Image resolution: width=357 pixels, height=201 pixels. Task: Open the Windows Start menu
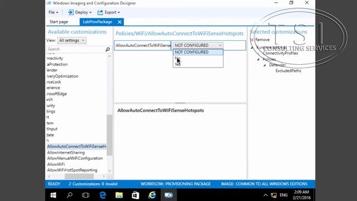click(x=54, y=195)
